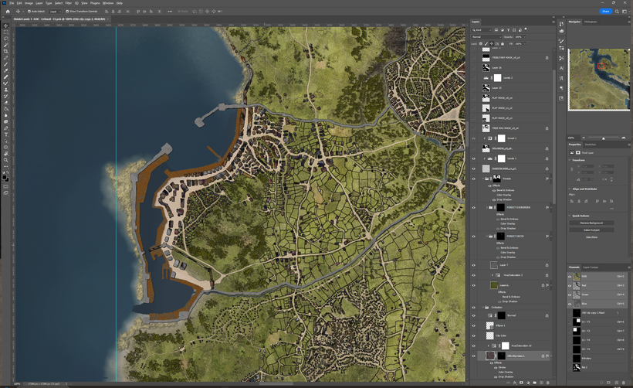Viewport: 633px width, 388px height.
Task: Hide the Blue channel visibility
Action: (x=570, y=304)
